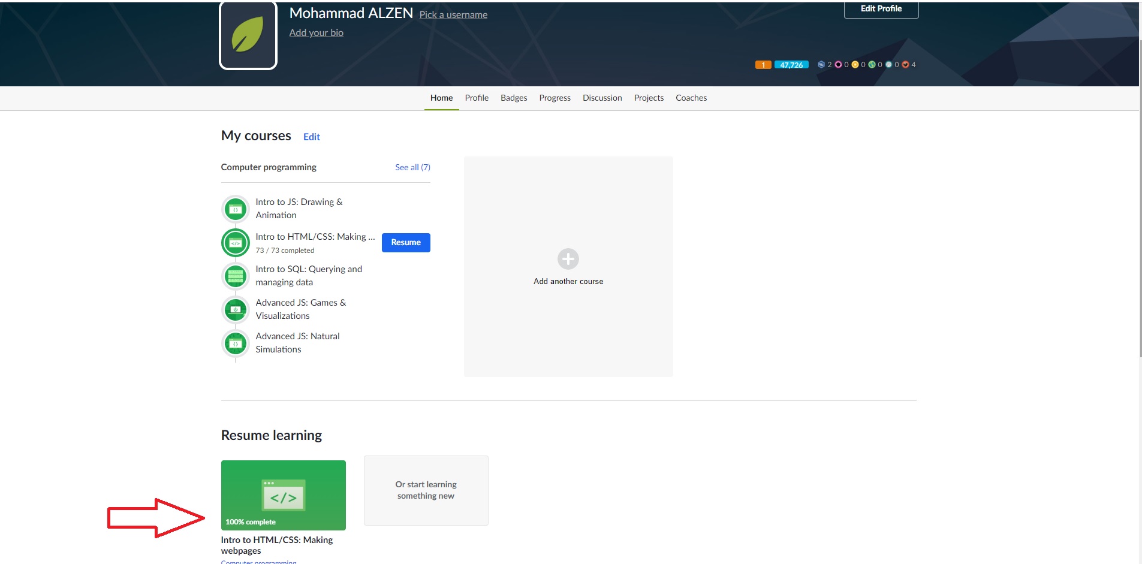Screen dimensions: 1142x564
Task: Click the See all (7) link
Action: pos(412,167)
